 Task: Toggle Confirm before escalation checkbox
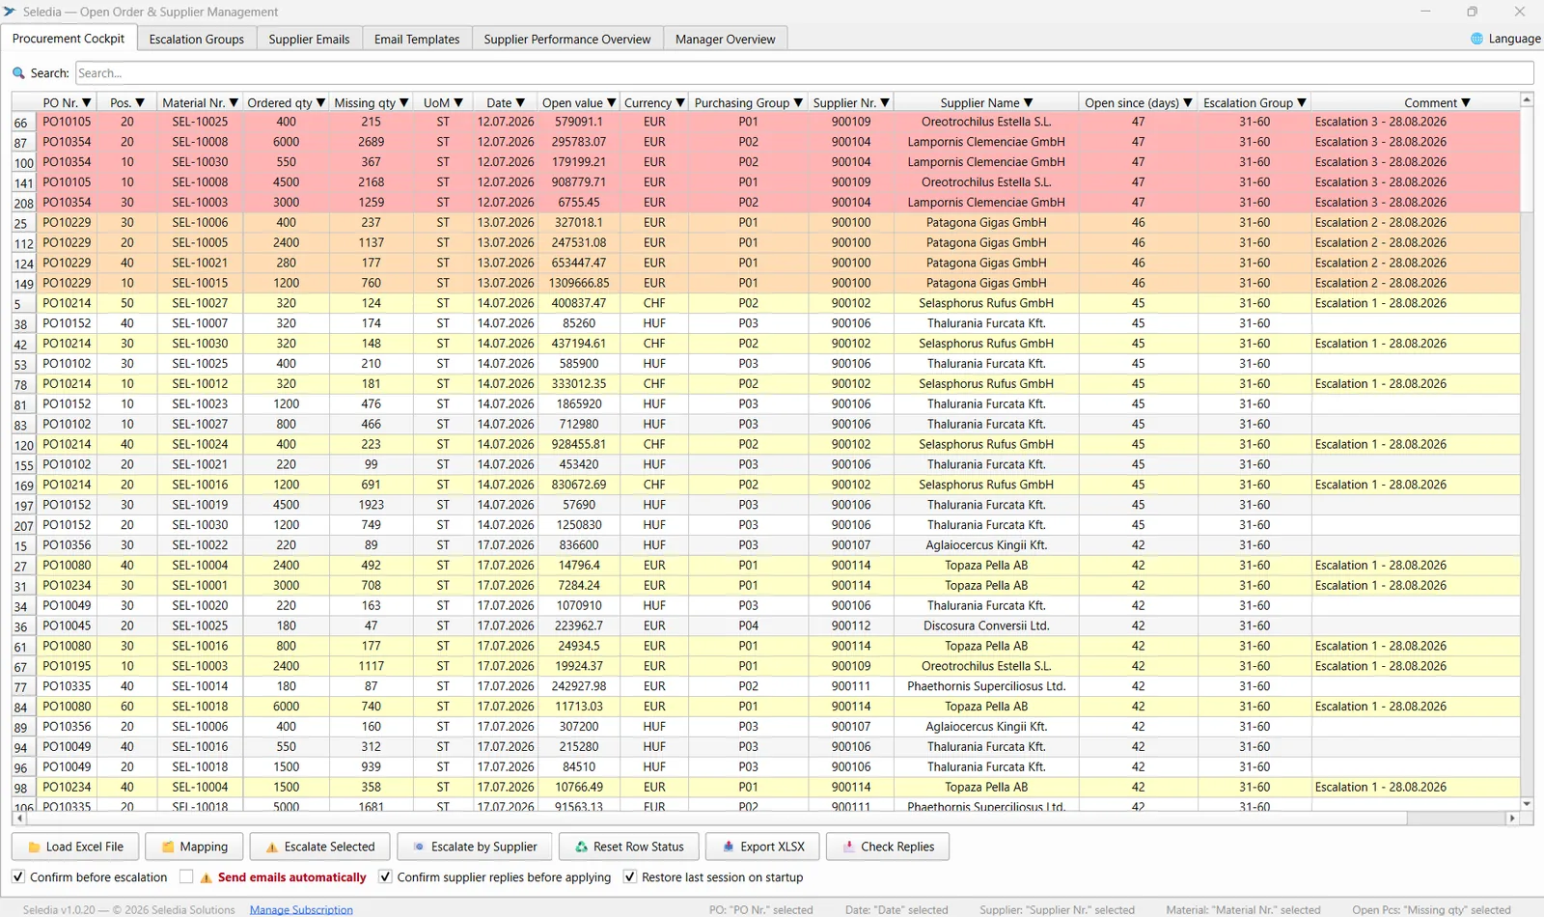(x=18, y=876)
